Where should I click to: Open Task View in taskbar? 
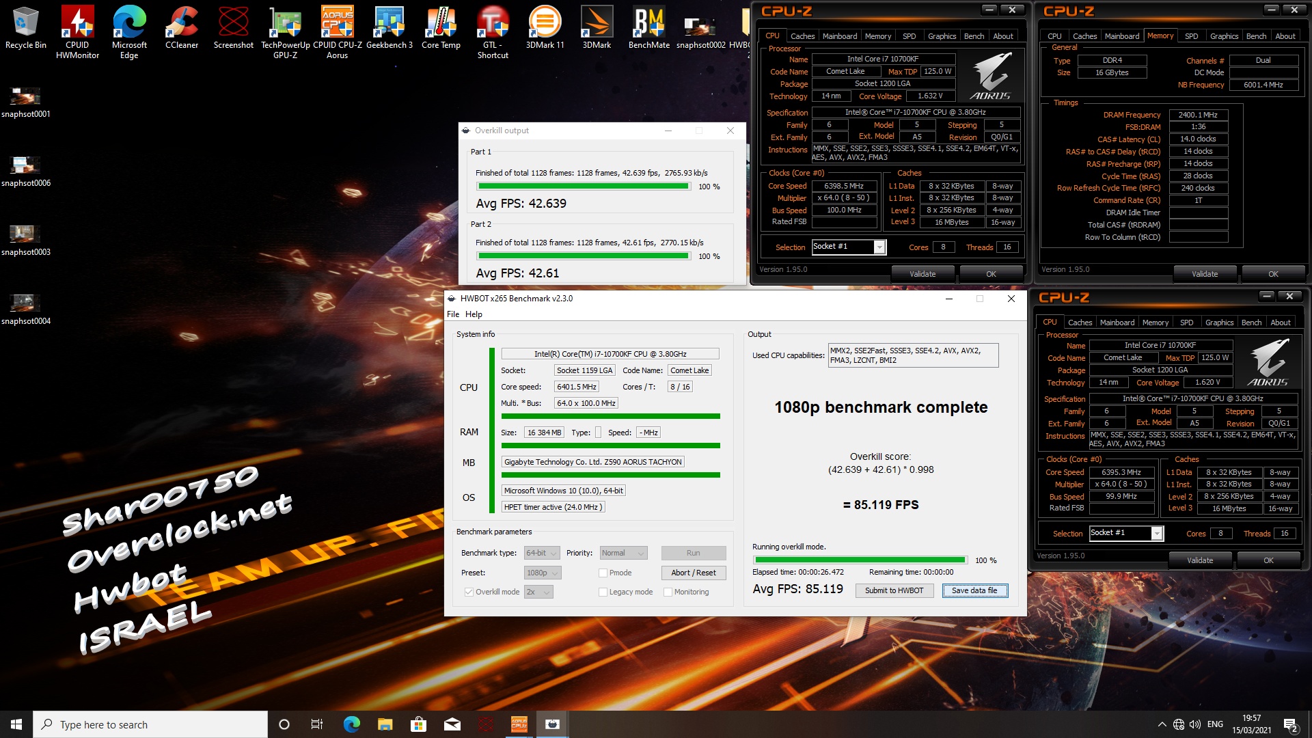click(317, 724)
